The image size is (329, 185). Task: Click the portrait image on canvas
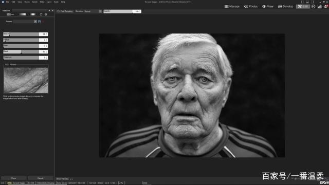tap(192, 96)
